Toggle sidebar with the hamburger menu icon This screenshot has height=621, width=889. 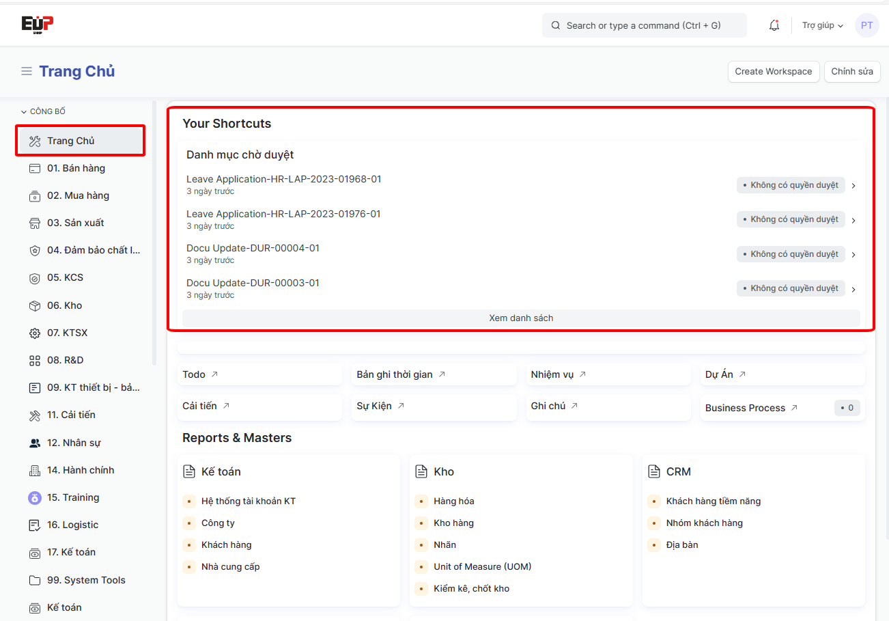tap(27, 71)
